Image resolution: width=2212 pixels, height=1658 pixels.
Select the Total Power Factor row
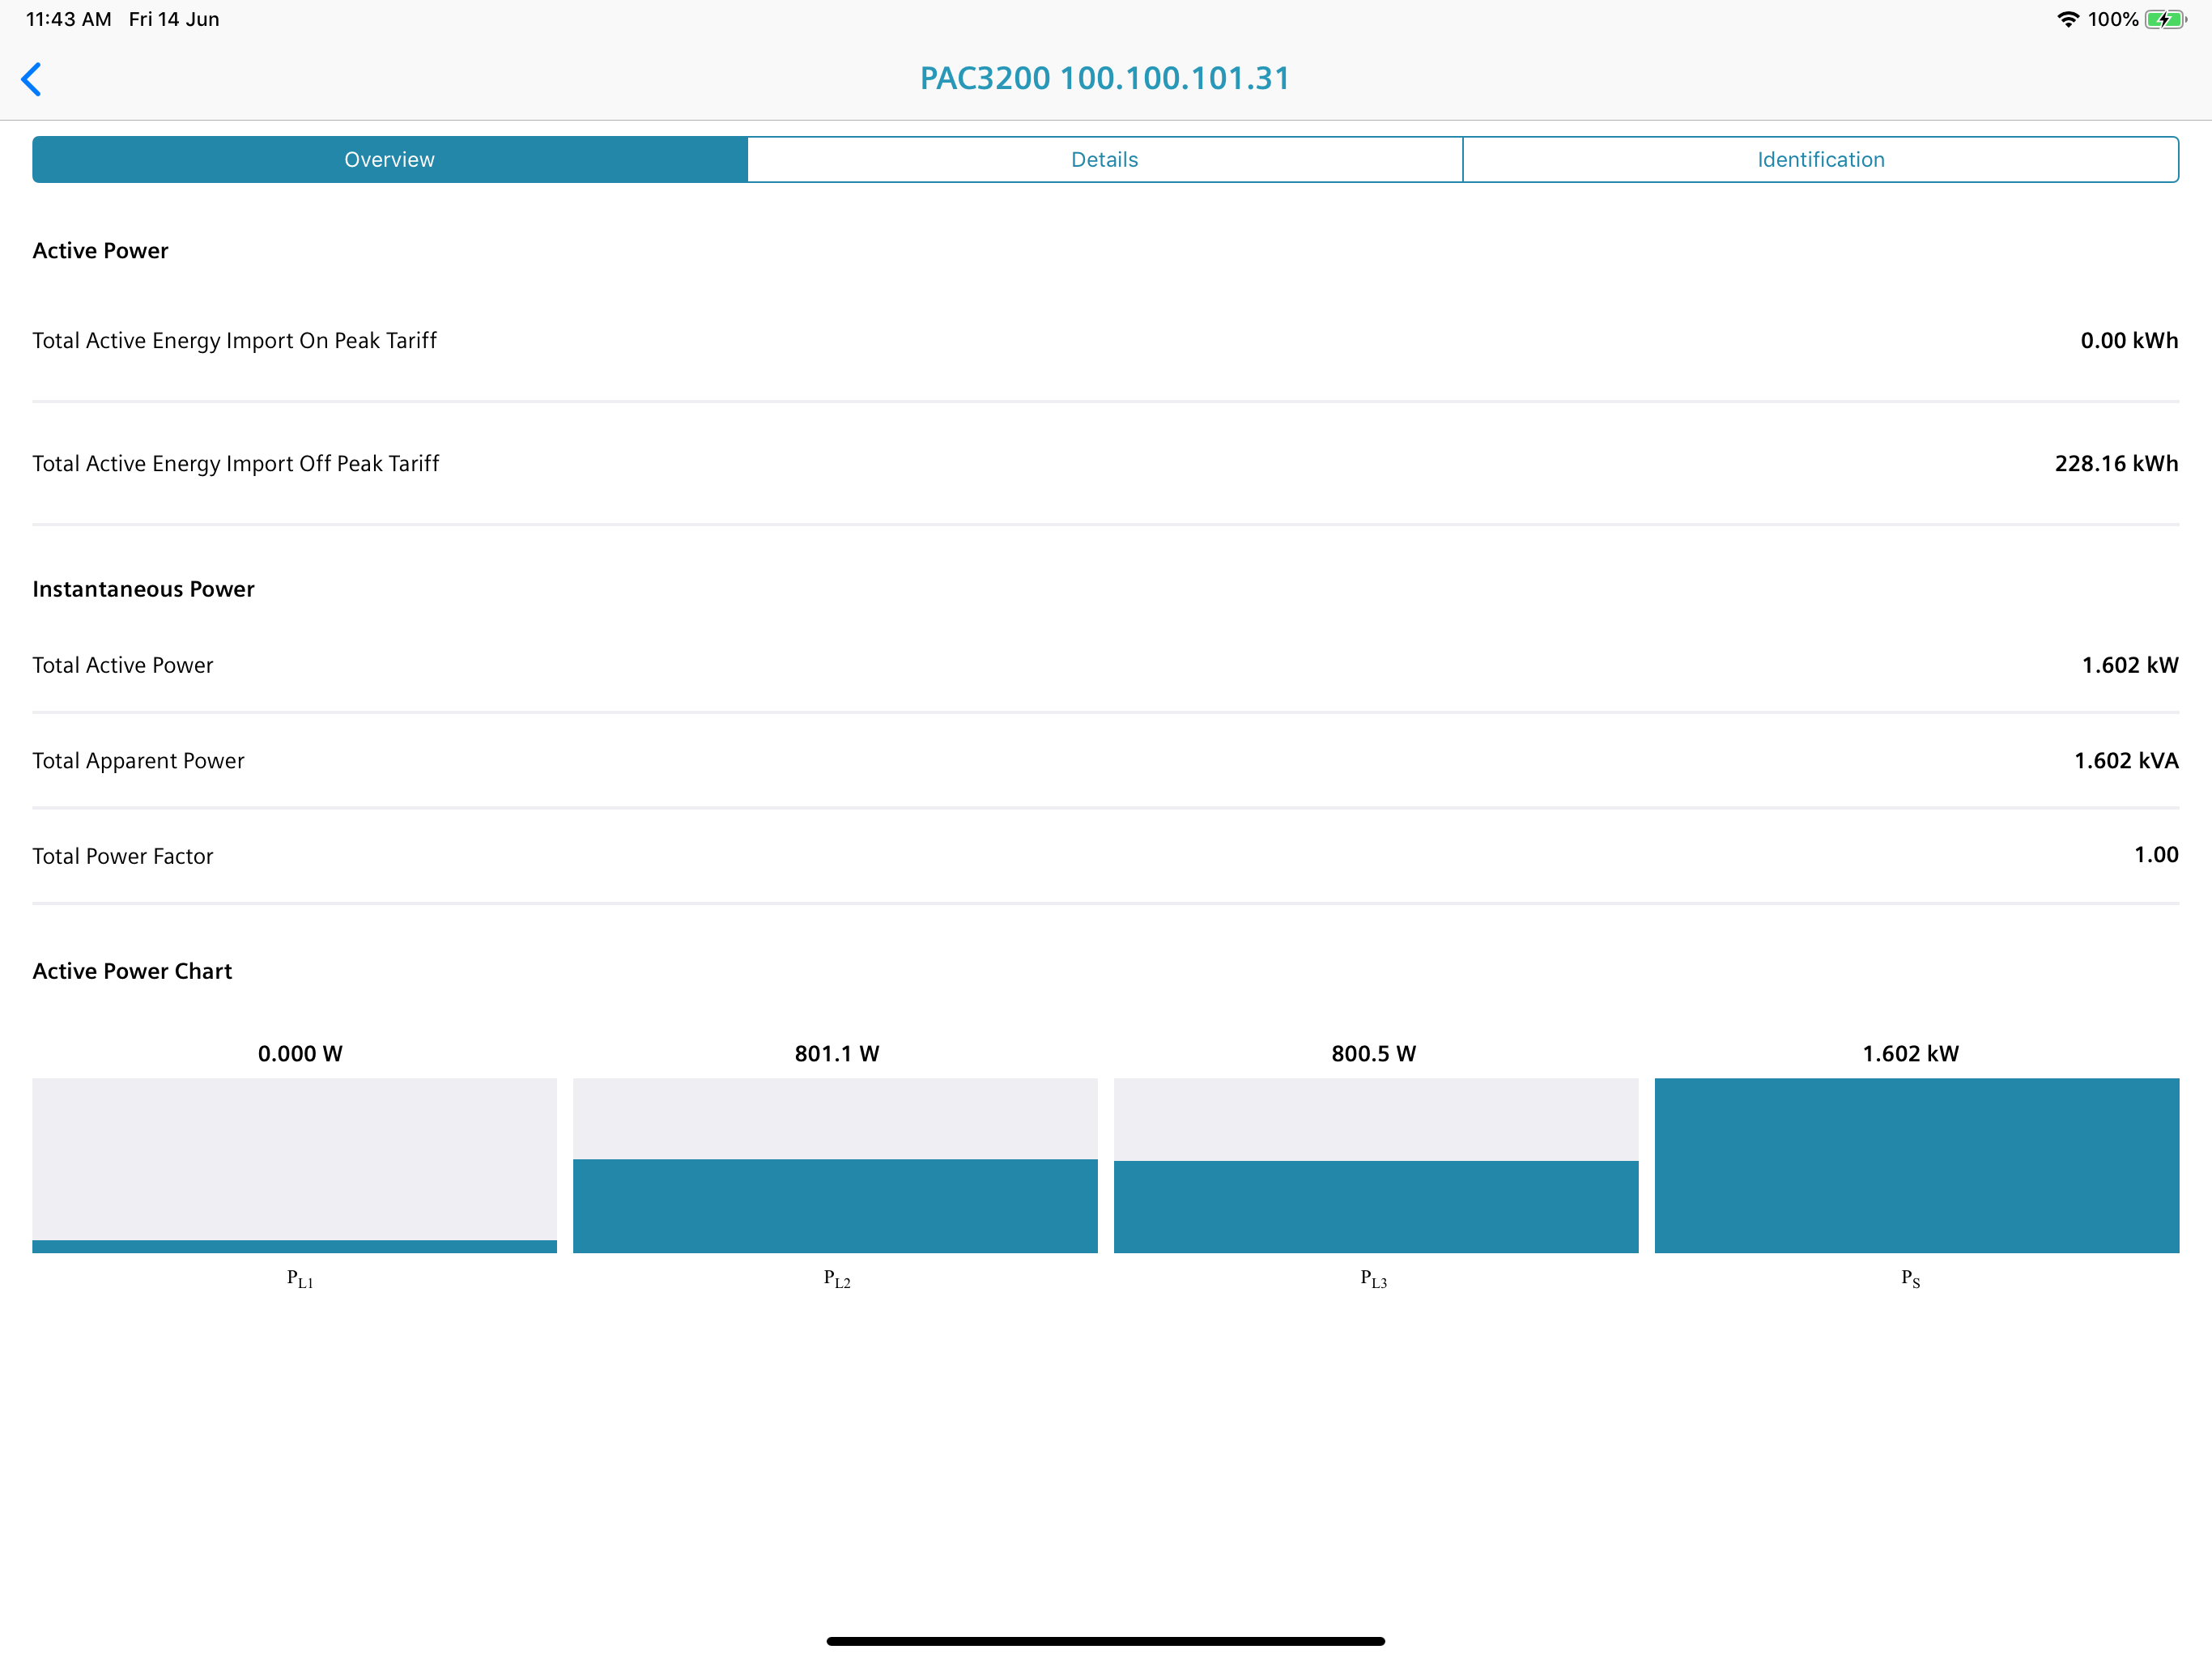[x=1106, y=856]
